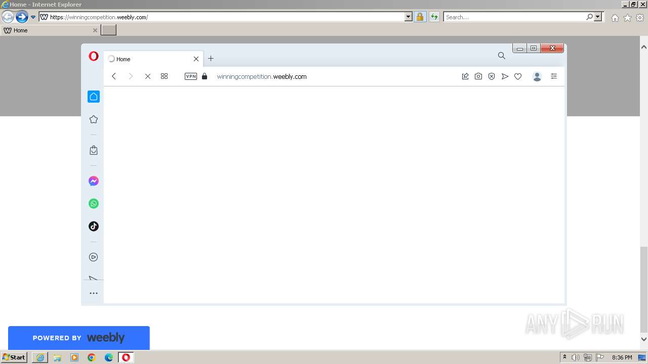
Task: Open IE favorites star icon
Action: [627, 18]
